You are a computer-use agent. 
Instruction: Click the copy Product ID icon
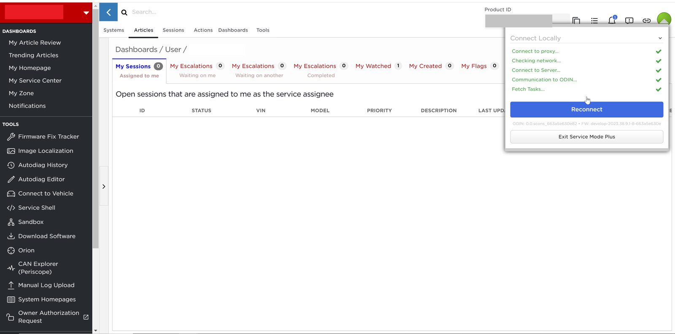click(576, 20)
